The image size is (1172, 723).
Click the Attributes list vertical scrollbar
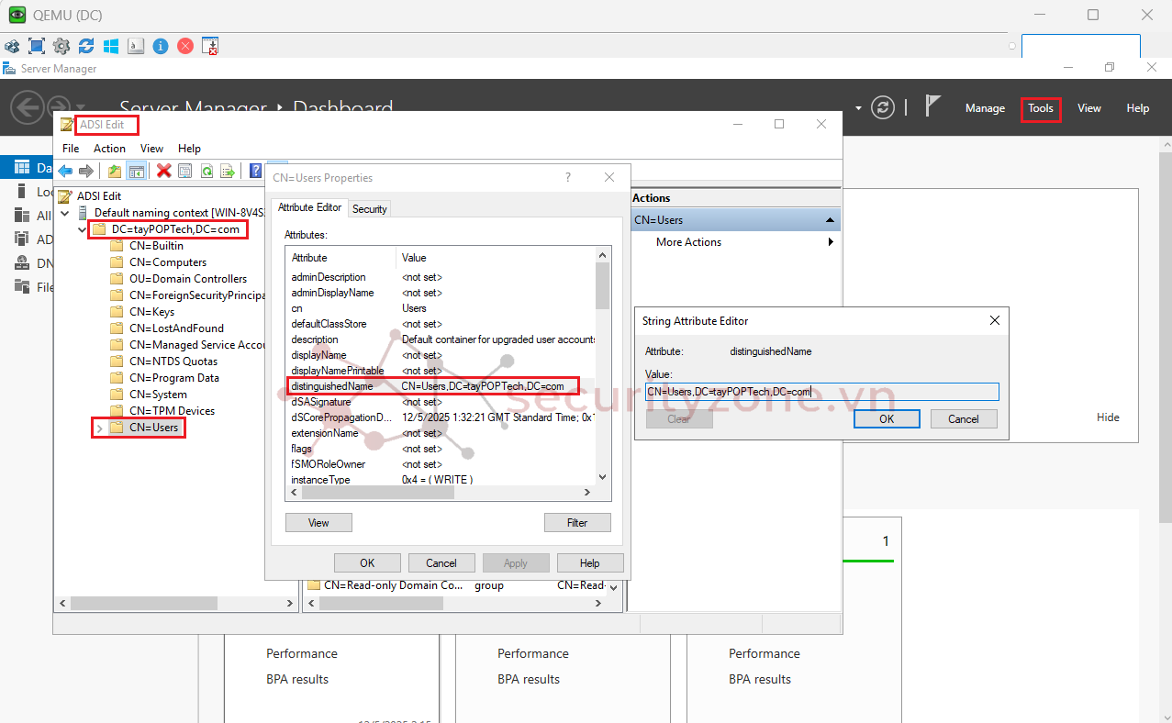point(602,367)
